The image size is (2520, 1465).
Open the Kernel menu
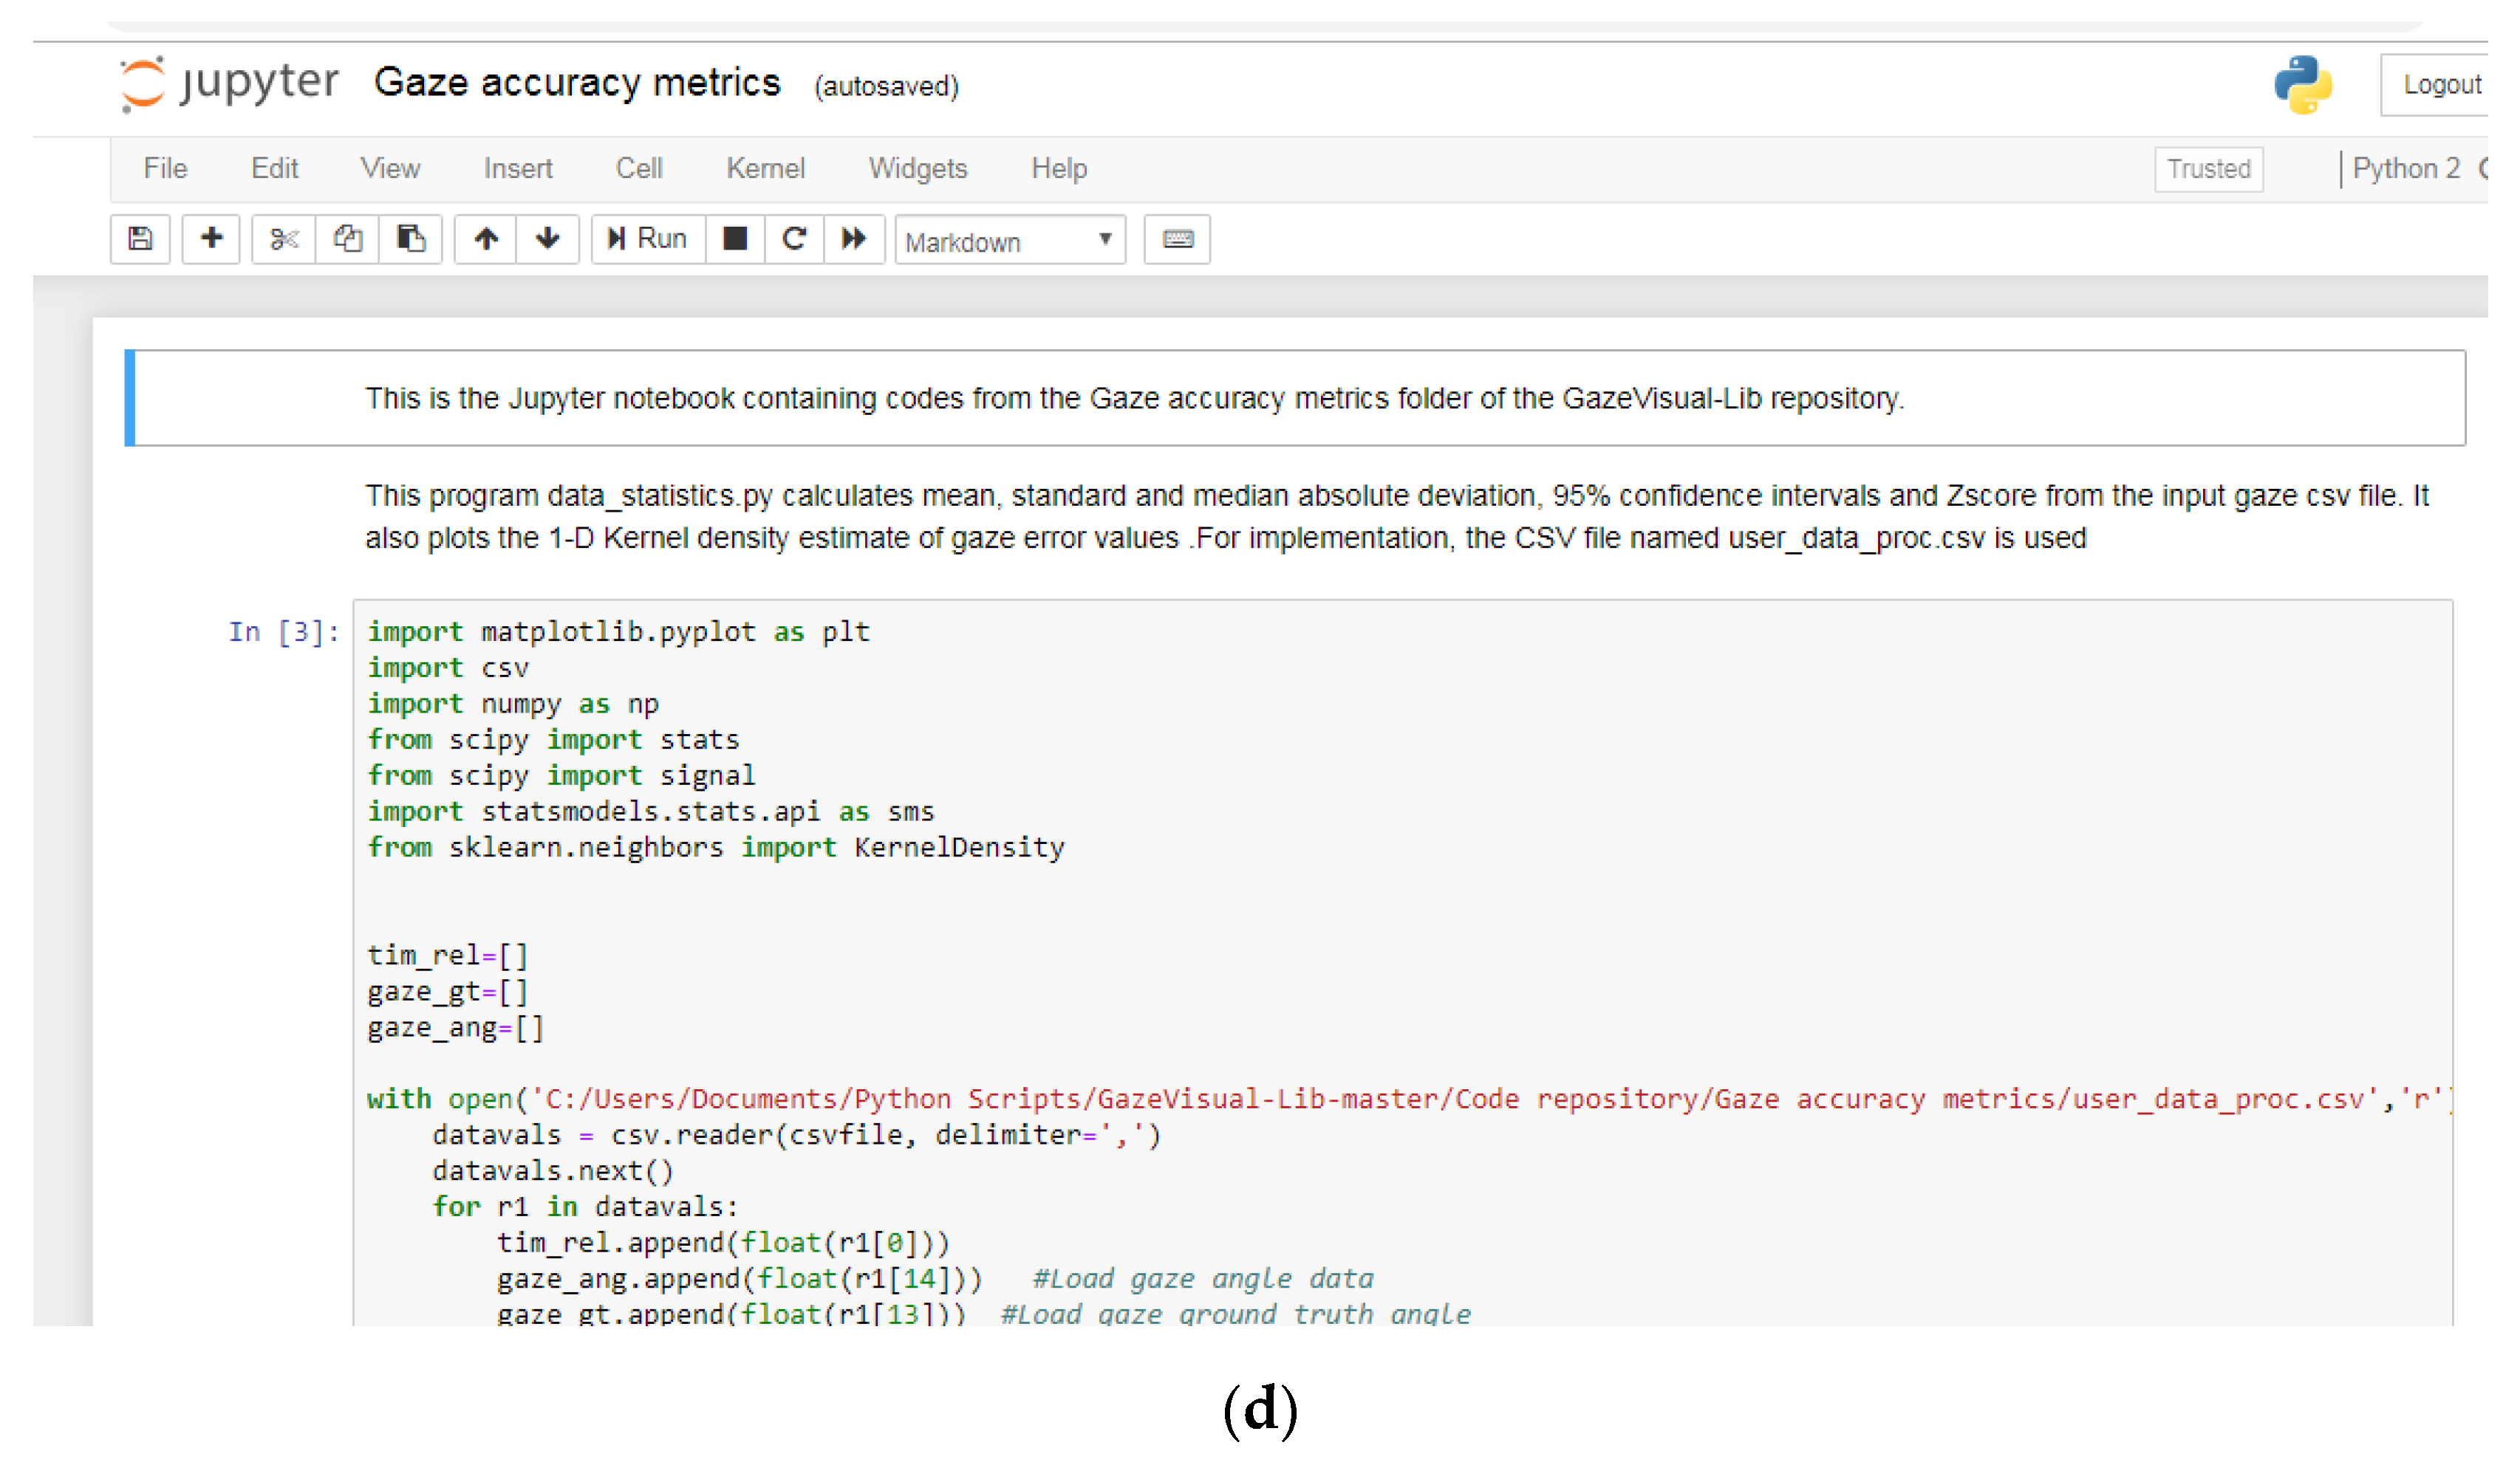click(765, 168)
